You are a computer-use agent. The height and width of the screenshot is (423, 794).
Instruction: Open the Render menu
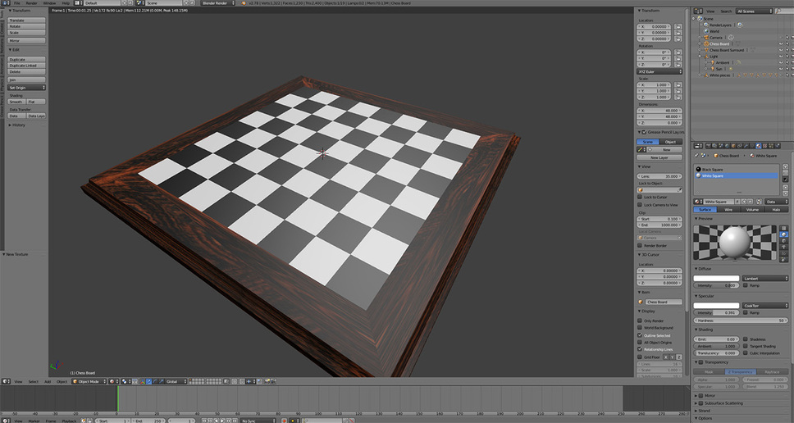click(31, 3)
